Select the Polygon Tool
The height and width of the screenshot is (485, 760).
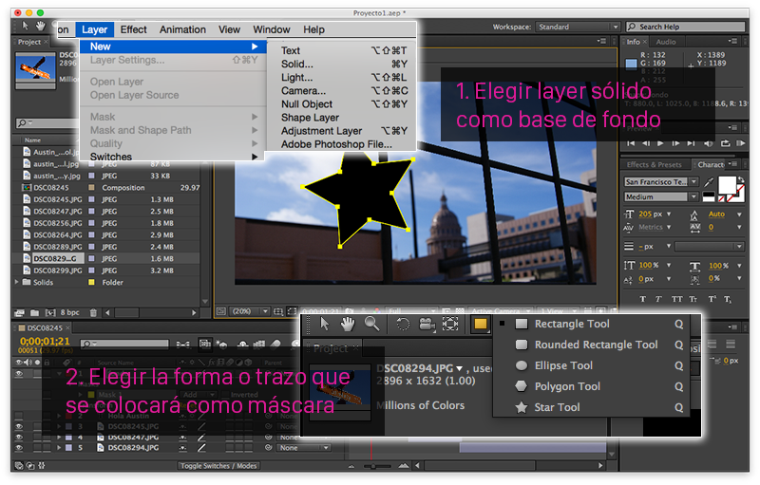pos(567,386)
